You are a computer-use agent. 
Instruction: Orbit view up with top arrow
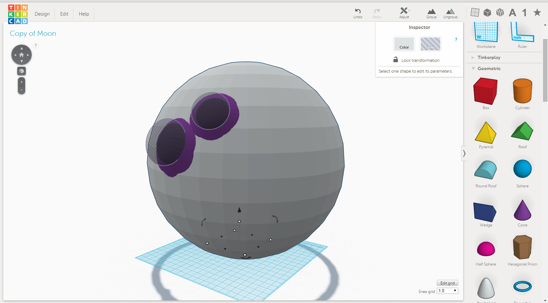coord(22,48)
